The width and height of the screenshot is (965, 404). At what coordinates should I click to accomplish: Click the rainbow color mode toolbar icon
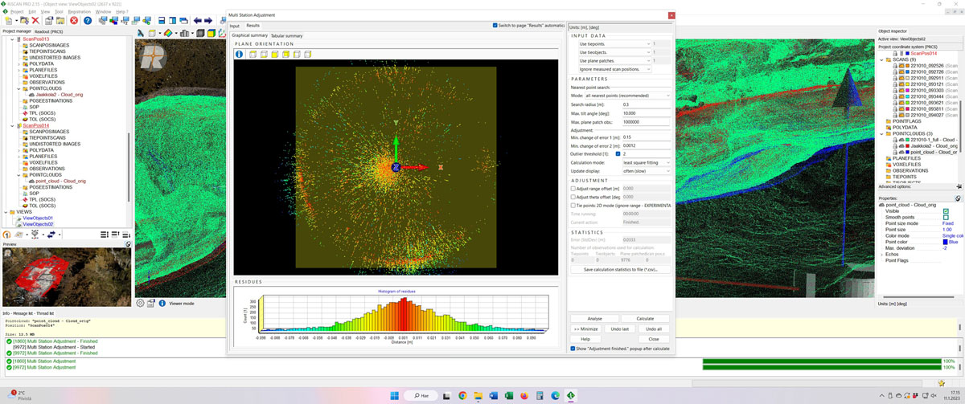(x=169, y=33)
